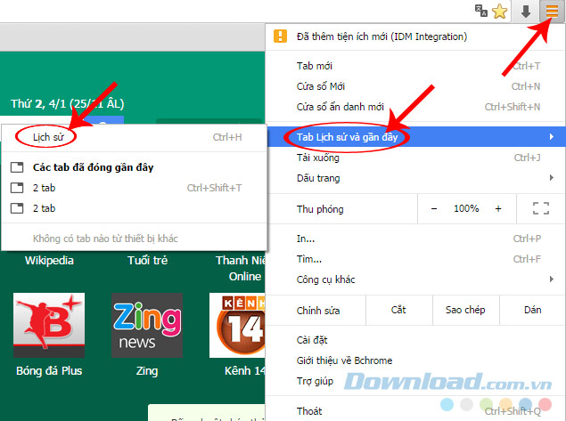Click the Tuổi trẻ shortcut label

point(147,260)
